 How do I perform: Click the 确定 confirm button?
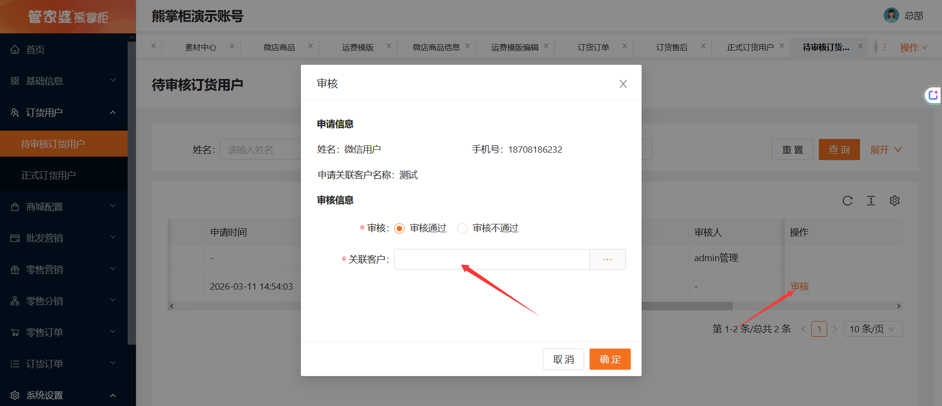pyautogui.click(x=610, y=359)
